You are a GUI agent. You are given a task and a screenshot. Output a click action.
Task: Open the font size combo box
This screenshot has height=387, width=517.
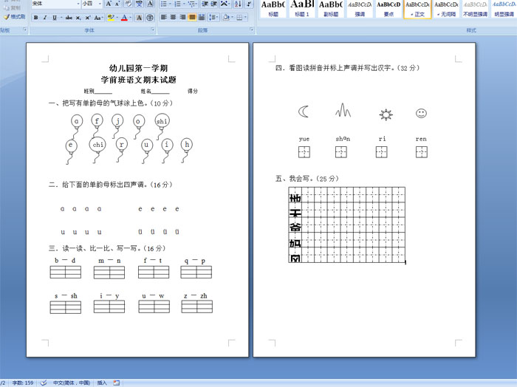92,4
